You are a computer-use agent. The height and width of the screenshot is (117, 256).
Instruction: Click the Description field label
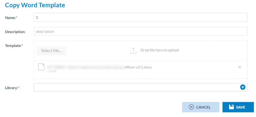coord(15,32)
